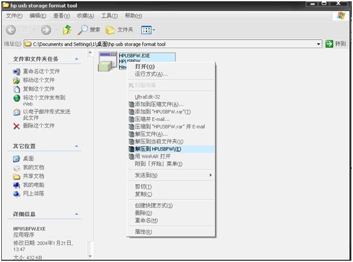
Task: Choose 重命名(M) in the context menu
Action: 171,220
